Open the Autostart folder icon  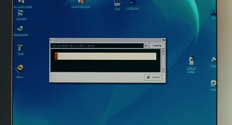tap(20, 13)
